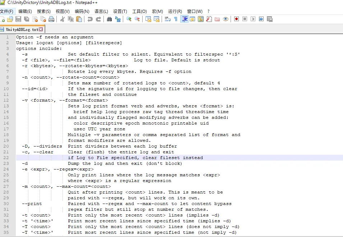Toggle the Word Wrap icon
This screenshot has height=237, width=343.
168,19
